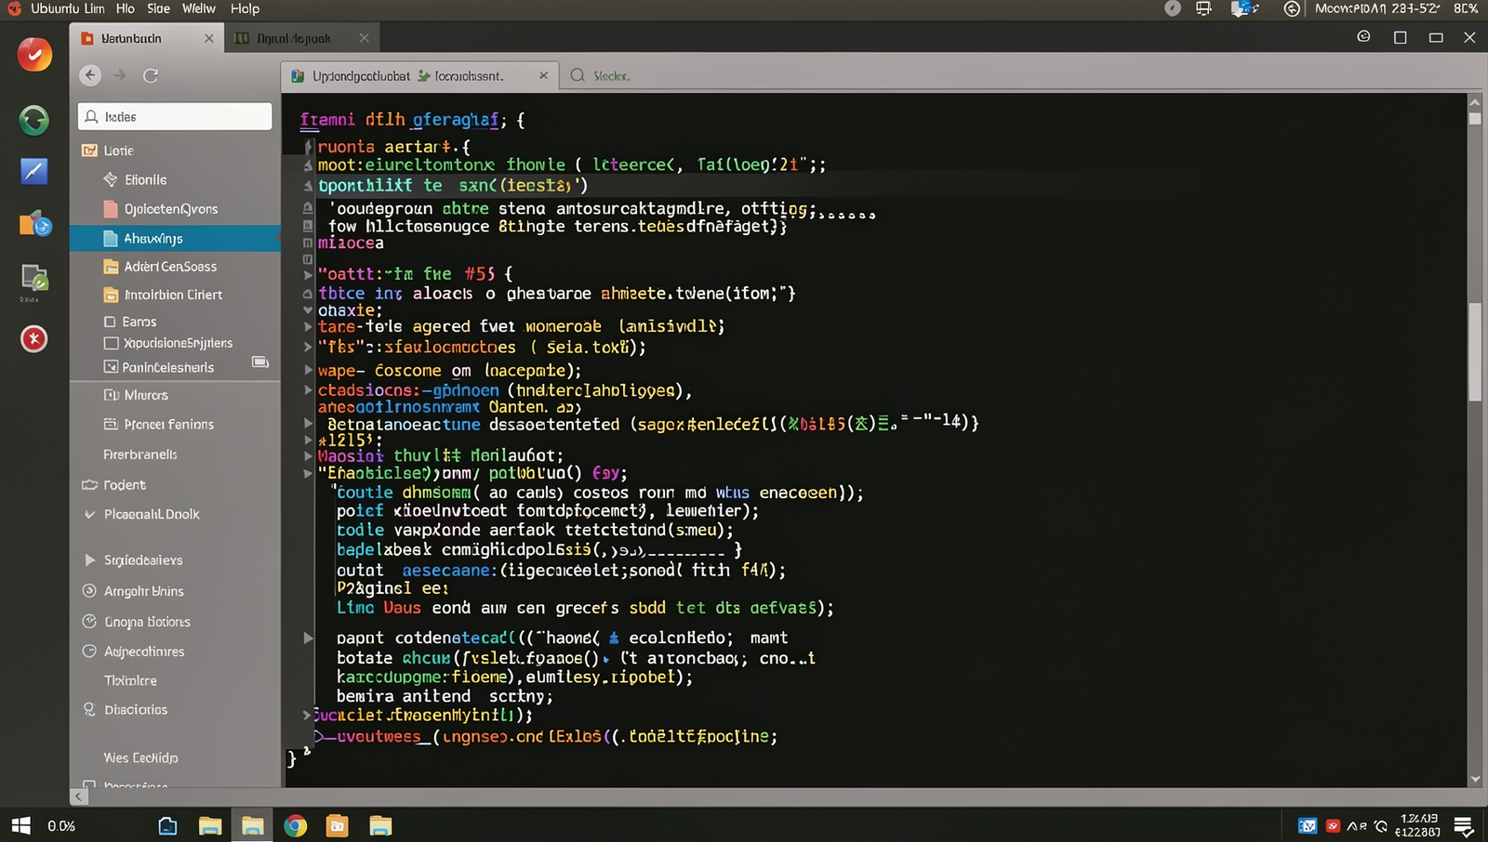Click the sidebar horizontal scroll left arrow
The width and height of the screenshot is (1488, 842).
click(79, 796)
